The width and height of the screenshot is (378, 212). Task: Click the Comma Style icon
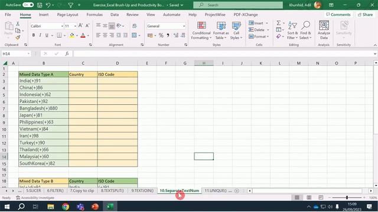click(x=168, y=35)
